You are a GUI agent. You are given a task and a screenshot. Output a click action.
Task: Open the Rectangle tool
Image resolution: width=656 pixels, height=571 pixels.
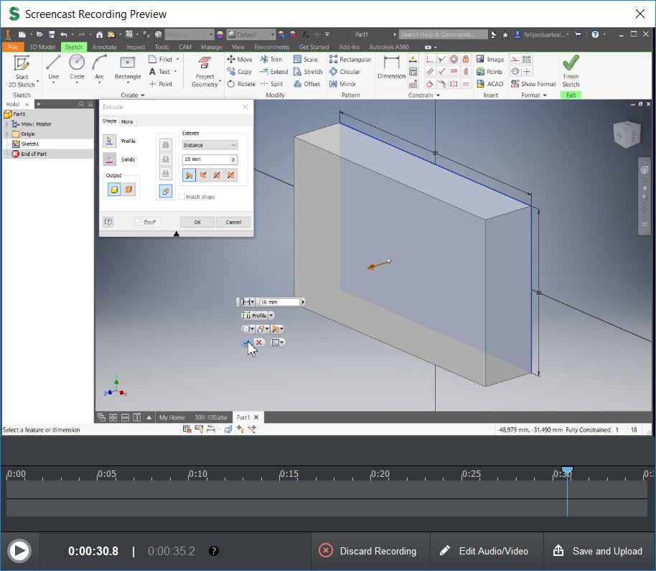tap(127, 68)
